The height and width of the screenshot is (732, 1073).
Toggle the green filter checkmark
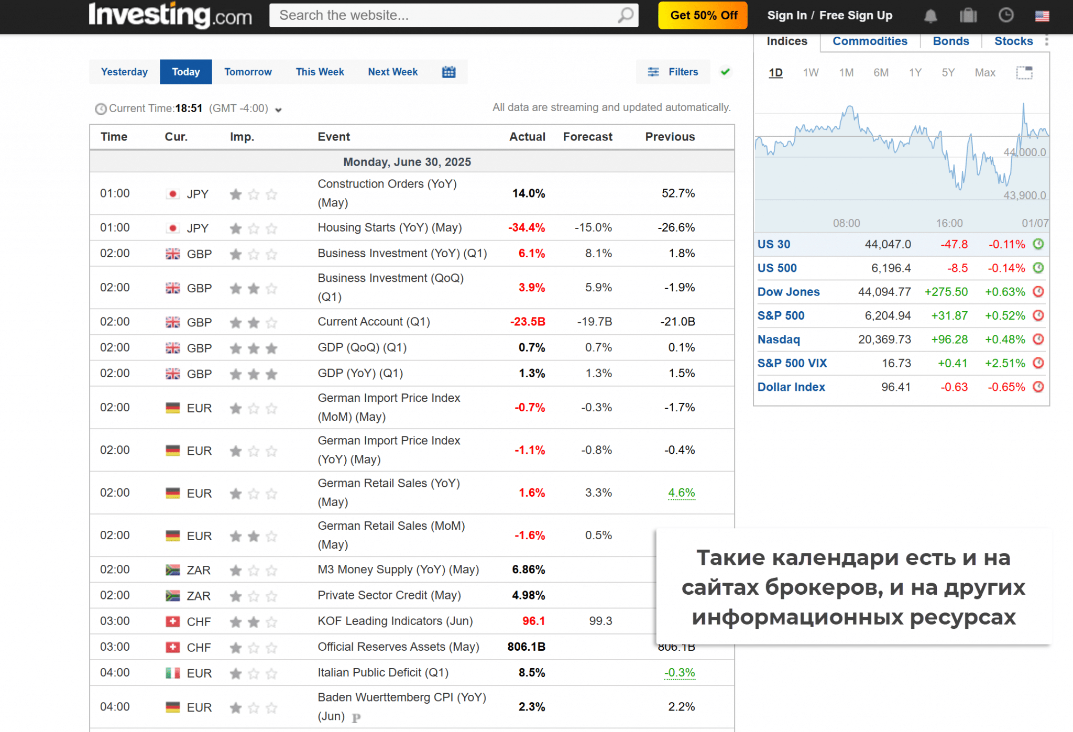725,72
